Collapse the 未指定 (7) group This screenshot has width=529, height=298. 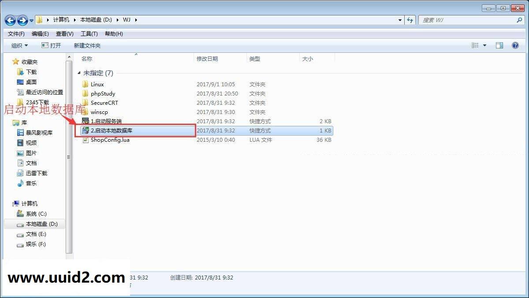(x=79, y=73)
